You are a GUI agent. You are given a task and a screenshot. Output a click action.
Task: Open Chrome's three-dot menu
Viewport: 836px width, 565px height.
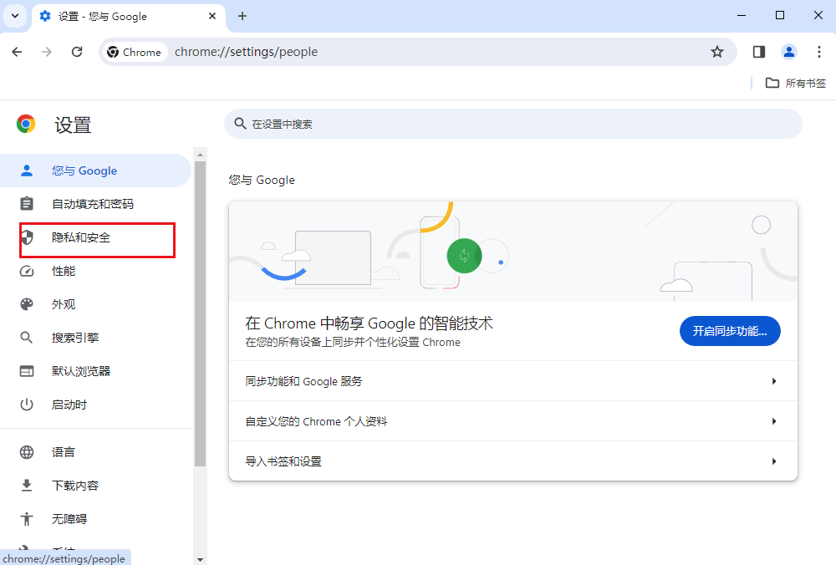point(819,52)
